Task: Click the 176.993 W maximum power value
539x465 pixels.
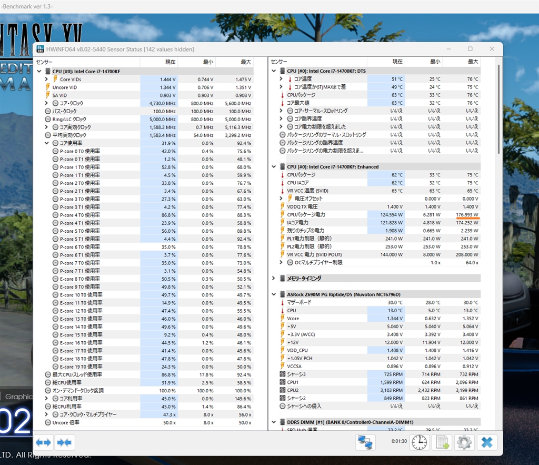Action: pos(467,215)
